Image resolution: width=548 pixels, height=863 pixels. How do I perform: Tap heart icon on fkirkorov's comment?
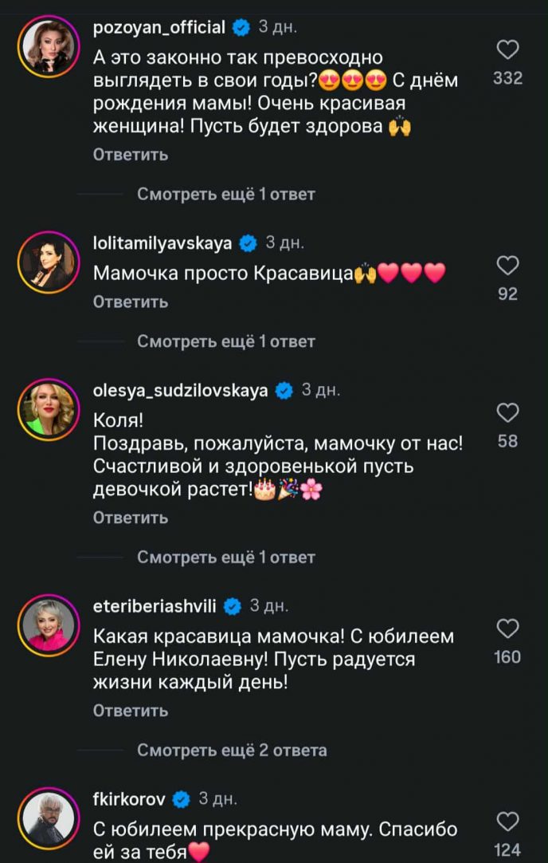pyautogui.click(x=507, y=822)
